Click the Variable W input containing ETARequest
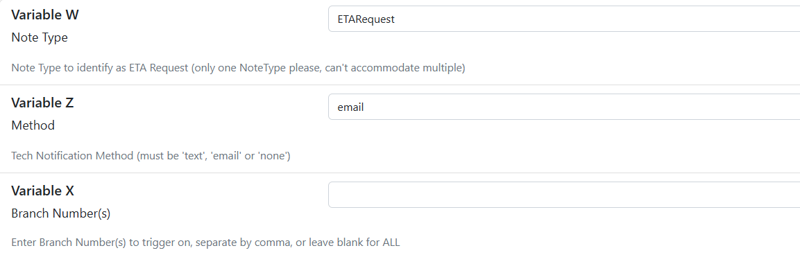 coord(564,19)
